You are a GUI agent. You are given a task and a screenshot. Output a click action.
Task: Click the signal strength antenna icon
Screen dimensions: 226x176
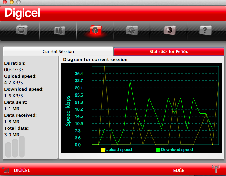(5, 170)
